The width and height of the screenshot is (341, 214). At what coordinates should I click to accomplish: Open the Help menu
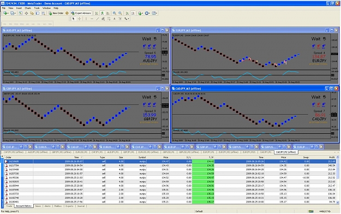click(56, 8)
